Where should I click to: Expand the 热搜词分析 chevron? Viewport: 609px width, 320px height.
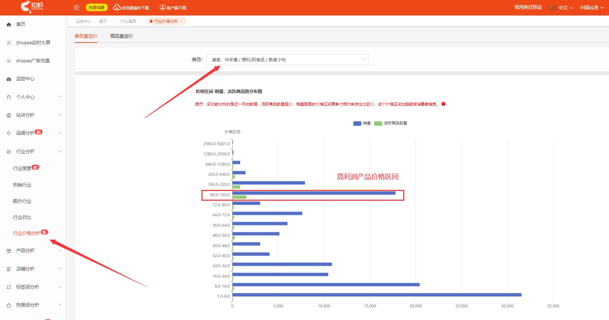pyautogui.click(x=60, y=305)
